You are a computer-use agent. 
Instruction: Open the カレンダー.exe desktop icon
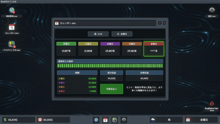click(x=12, y=28)
